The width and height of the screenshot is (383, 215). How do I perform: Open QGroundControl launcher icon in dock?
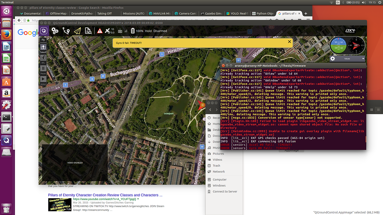point(6,141)
